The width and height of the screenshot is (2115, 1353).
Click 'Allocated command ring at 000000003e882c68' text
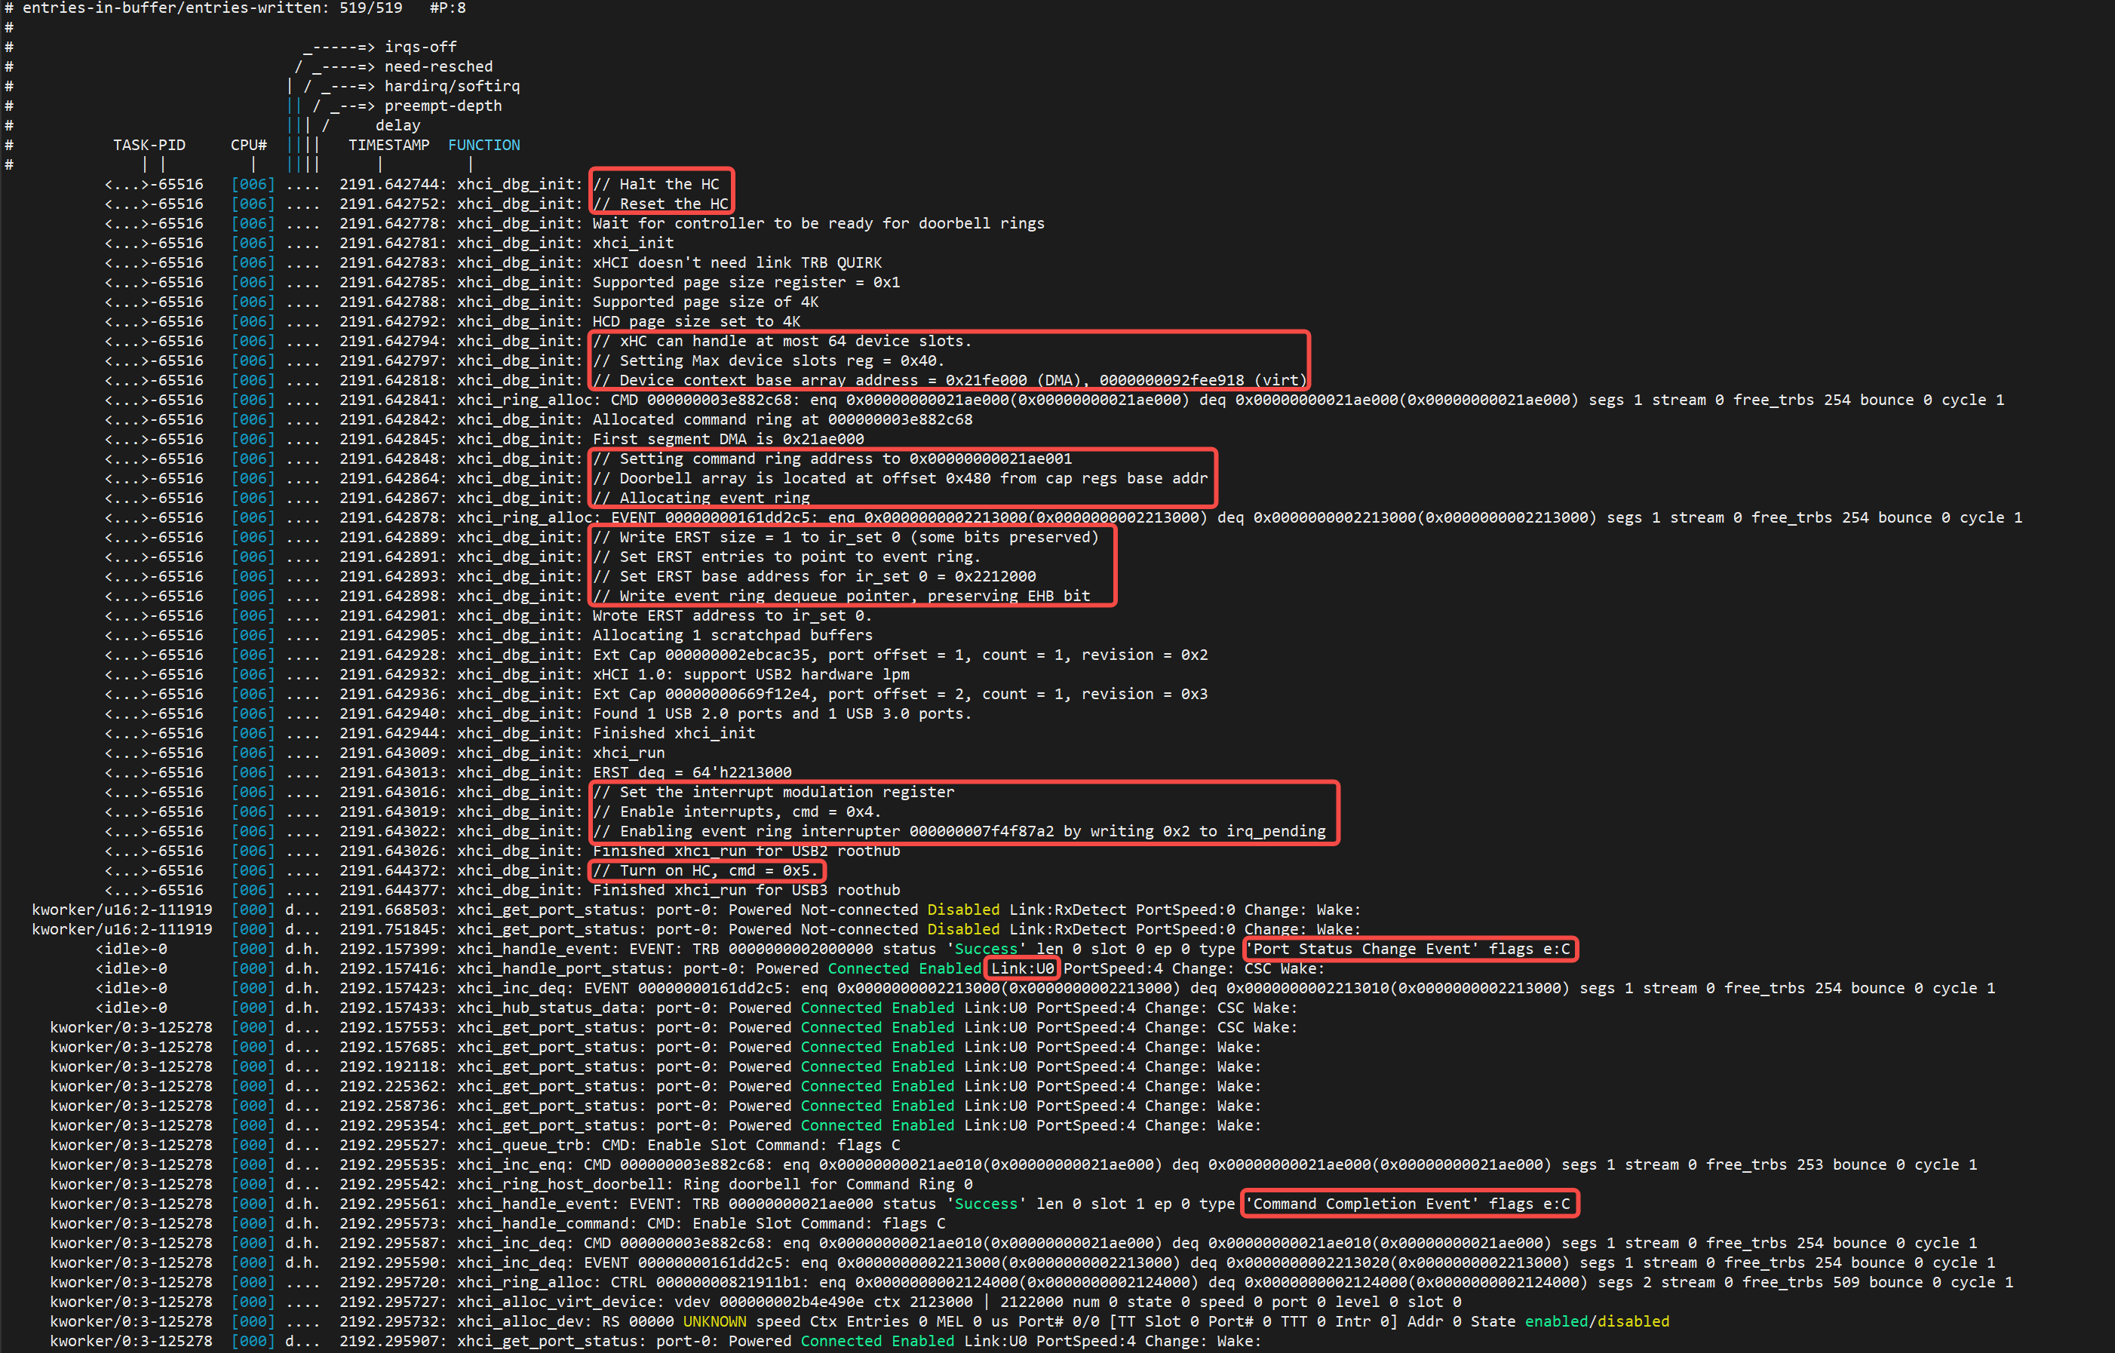click(782, 420)
